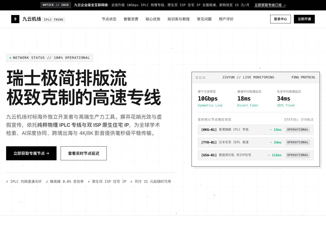Click STATUS: STABLE label
The height and width of the screenshot is (229, 326).
(299, 120)
